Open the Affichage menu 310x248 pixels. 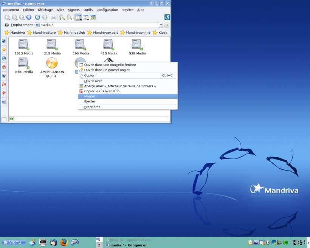(x=45, y=10)
